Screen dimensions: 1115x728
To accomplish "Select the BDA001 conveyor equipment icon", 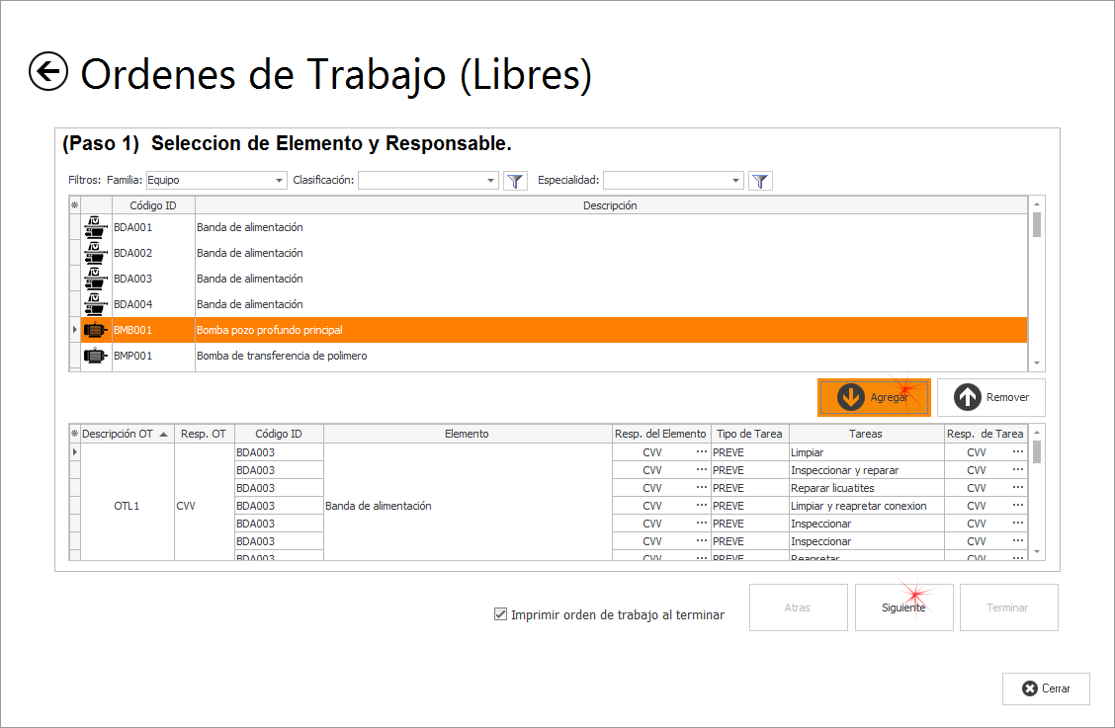I will point(96,227).
